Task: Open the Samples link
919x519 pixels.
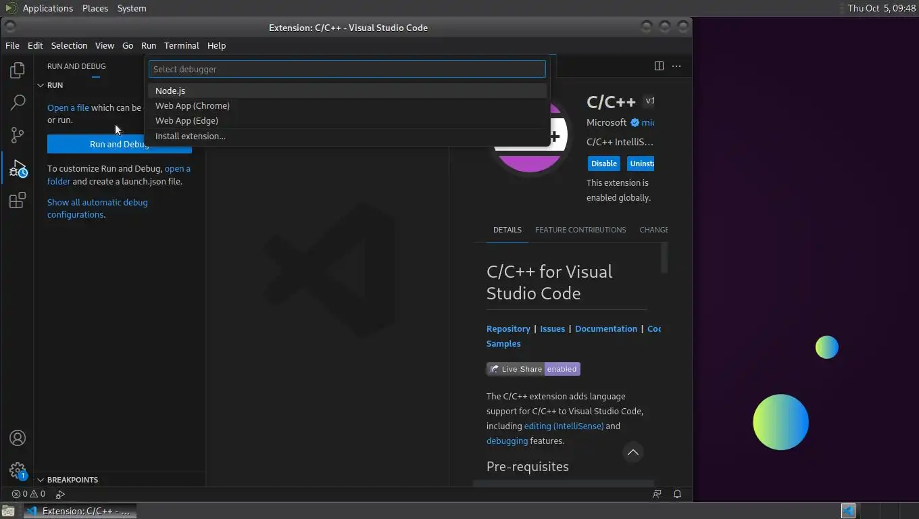Action: [x=503, y=343]
